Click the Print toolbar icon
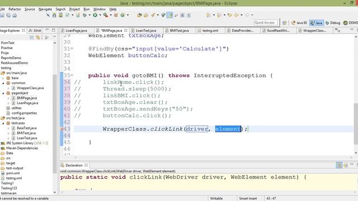The width and height of the screenshot is (358, 201). click(x=15, y=15)
